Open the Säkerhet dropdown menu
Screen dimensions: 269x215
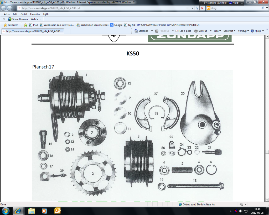[229, 31]
